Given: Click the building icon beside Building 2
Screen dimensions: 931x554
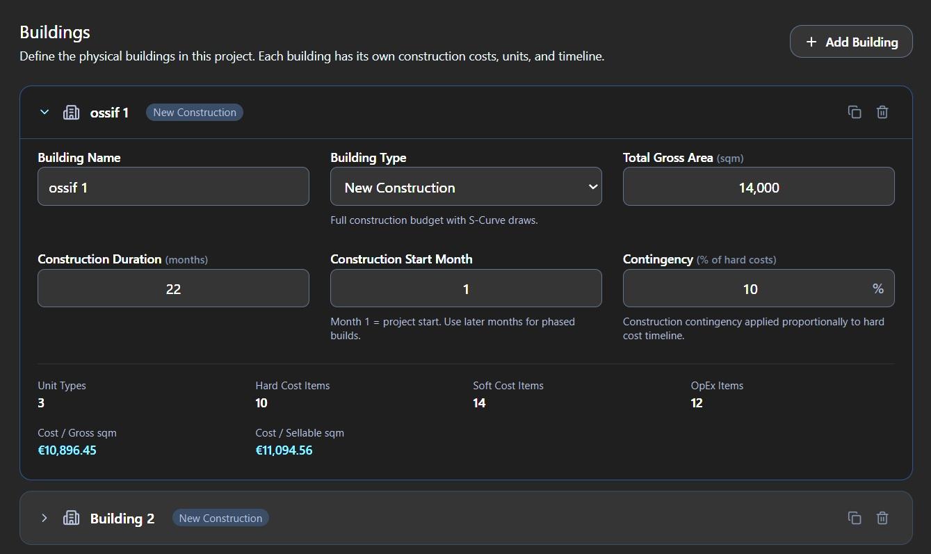Looking at the screenshot, I should 71,518.
